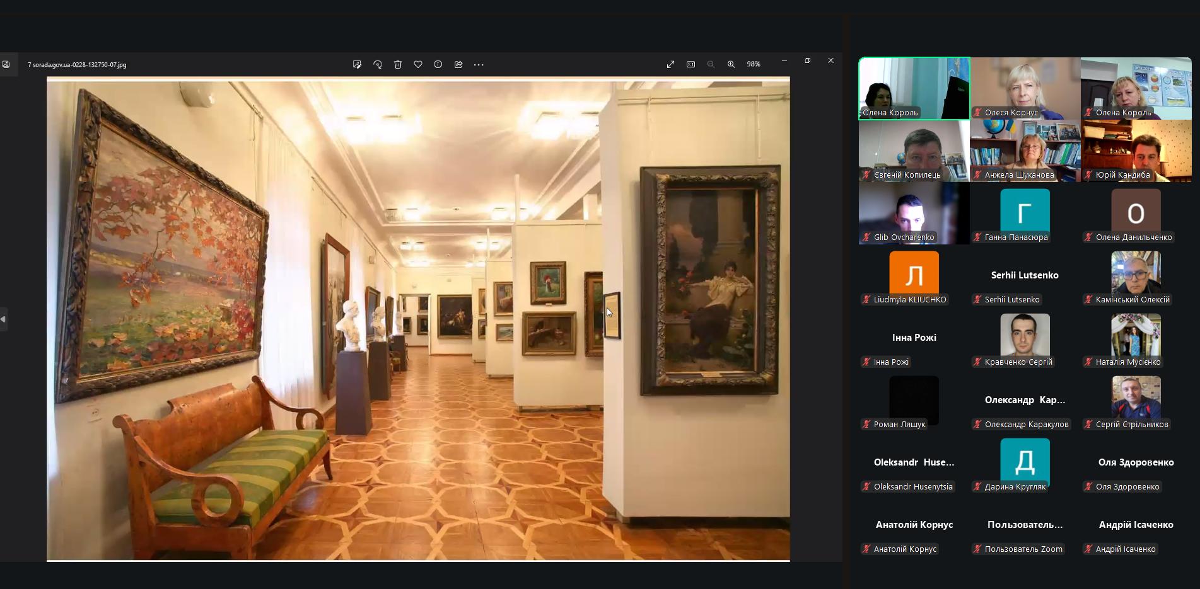The height and width of the screenshot is (589, 1200).
Task: Click the zoom out magnifier icon
Action: click(x=711, y=64)
